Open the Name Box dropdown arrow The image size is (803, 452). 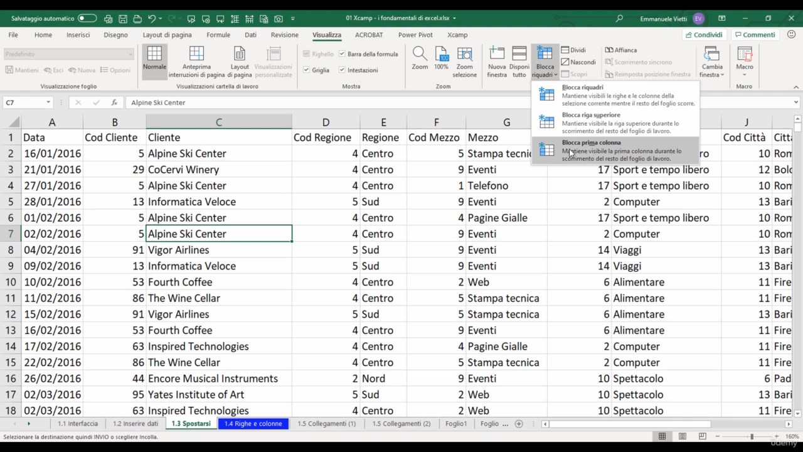[48, 102]
